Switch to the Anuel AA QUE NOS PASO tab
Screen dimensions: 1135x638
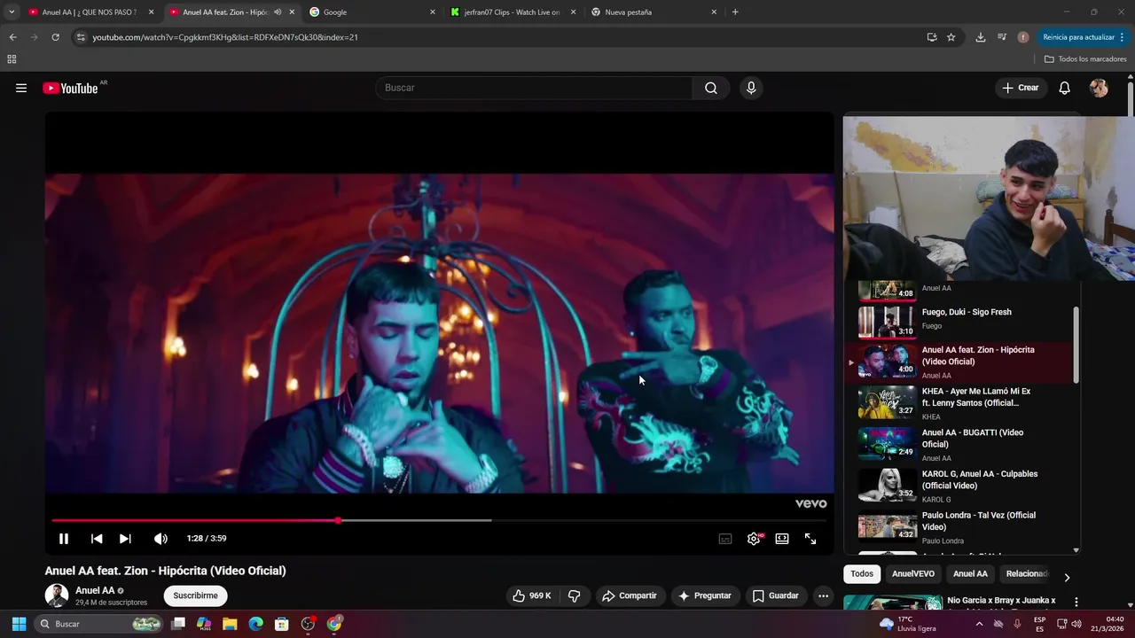tap(89, 12)
